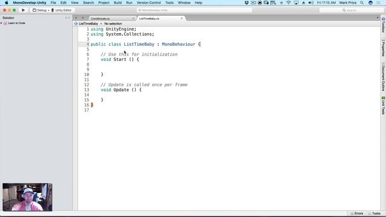Image resolution: width=386 pixels, height=217 pixels.
Task: Select the ListTimeBaby.cs tab
Action: pos(149,19)
